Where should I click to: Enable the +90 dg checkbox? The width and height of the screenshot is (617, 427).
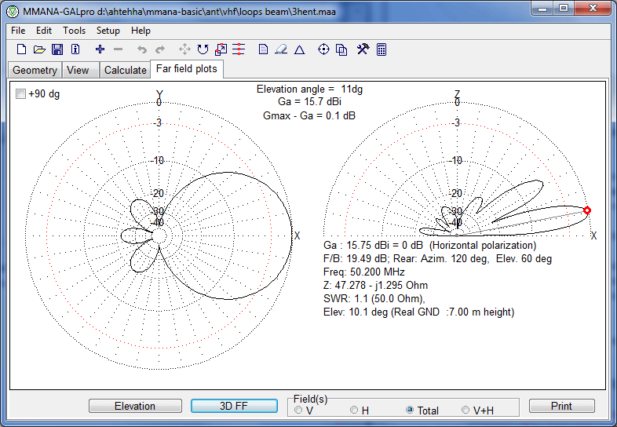point(21,94)
